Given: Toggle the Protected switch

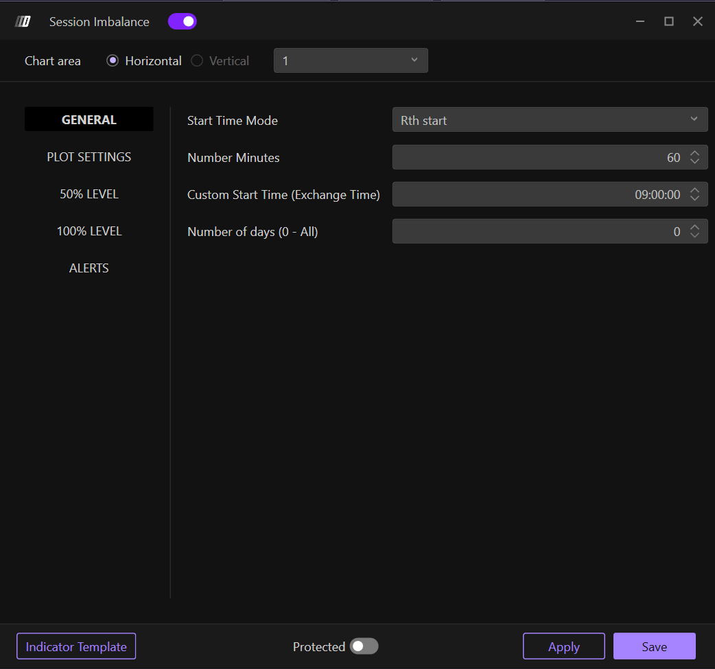Looking at the screenshot, I should point(364,646).
